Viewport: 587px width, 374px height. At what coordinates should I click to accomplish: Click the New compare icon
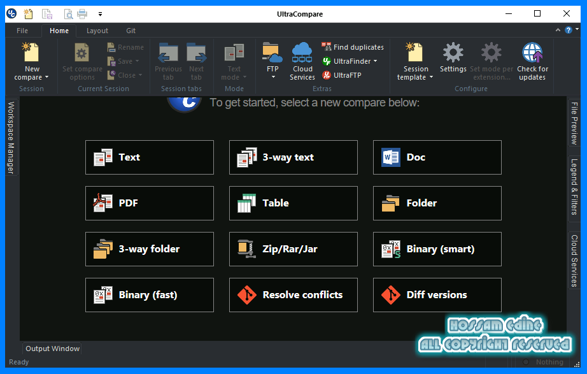pyautogui.click(x=31, y=52)
